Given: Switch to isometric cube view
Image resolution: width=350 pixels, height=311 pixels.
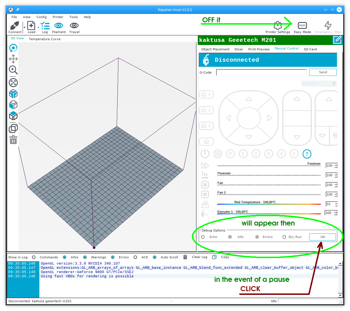Looking at the screenshot, I should coord(13,94).
